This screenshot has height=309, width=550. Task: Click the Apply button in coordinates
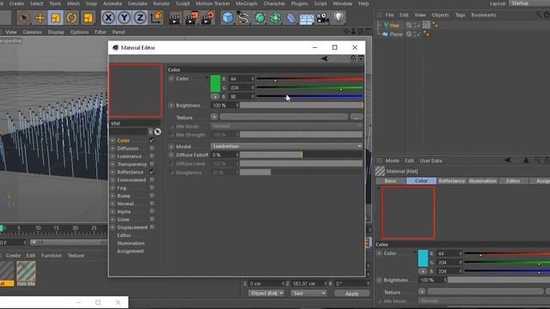[x=351, y=294]
